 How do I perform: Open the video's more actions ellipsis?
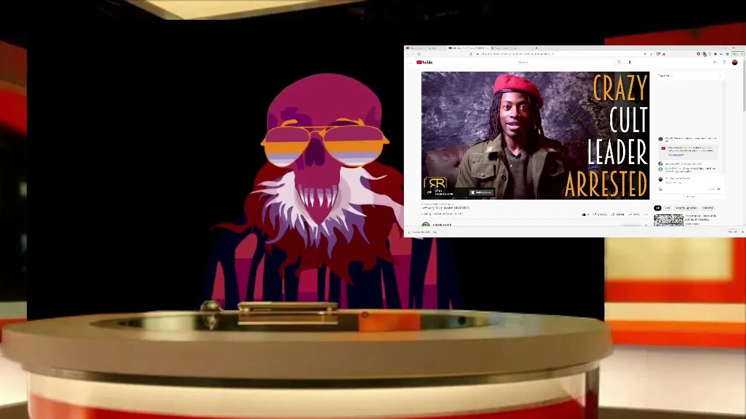(x=646, y=214)
